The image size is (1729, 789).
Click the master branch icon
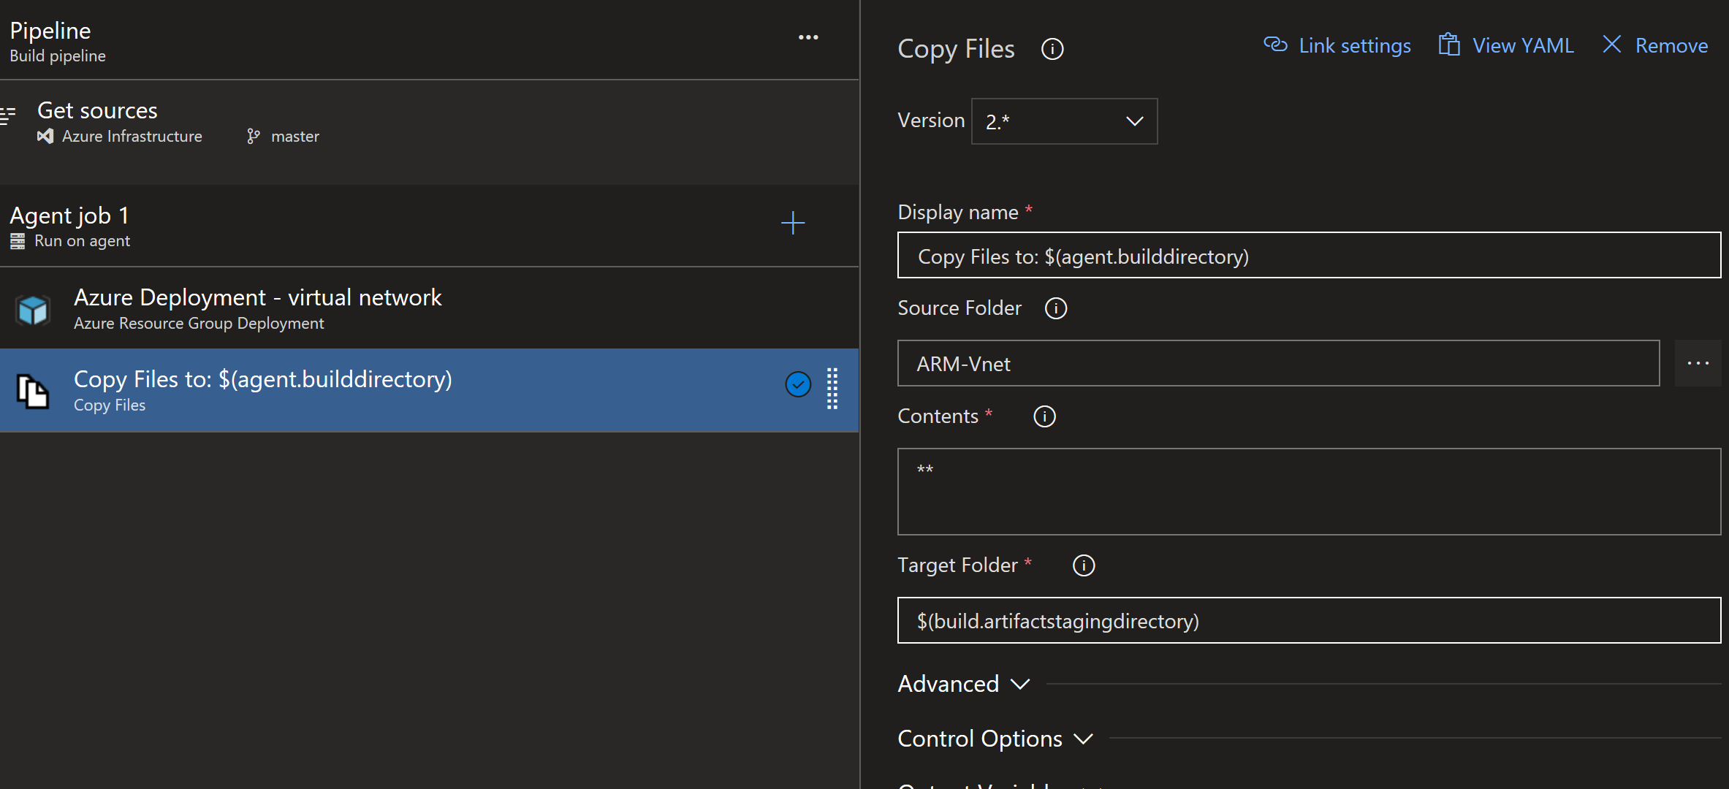point(253,137)
